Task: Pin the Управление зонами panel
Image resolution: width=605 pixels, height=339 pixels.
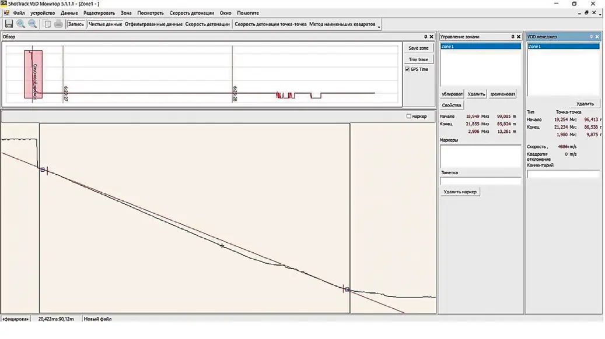Action: (x=512, y=37)
